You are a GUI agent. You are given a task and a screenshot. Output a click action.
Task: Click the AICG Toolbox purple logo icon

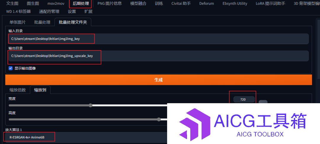194,124
